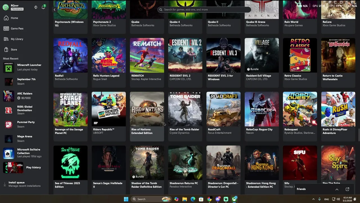Click the taskbar Search box
This screenshot has height=203, width=360.
tap(152, 199)
